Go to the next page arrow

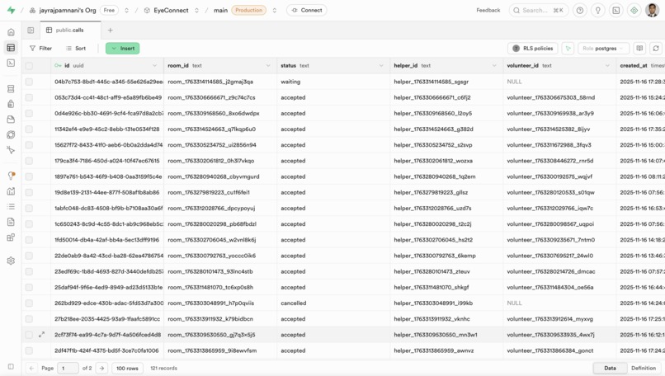click(101, 368)
